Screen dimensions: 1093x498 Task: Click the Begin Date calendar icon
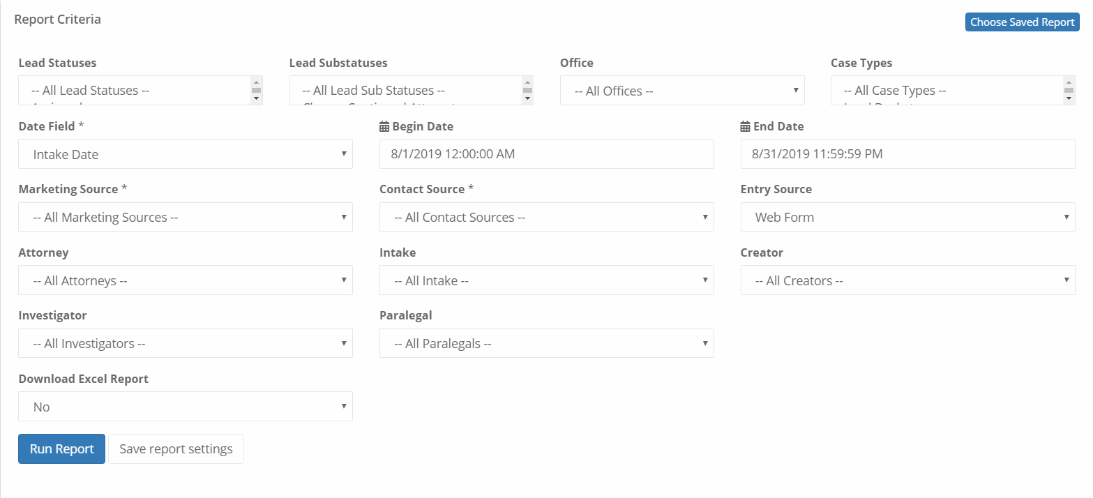click(x=384, y=127)
